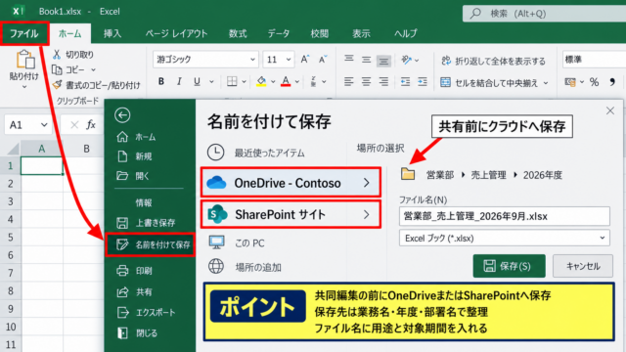Switch to the ホーム ribbon tab

(69, 33)
